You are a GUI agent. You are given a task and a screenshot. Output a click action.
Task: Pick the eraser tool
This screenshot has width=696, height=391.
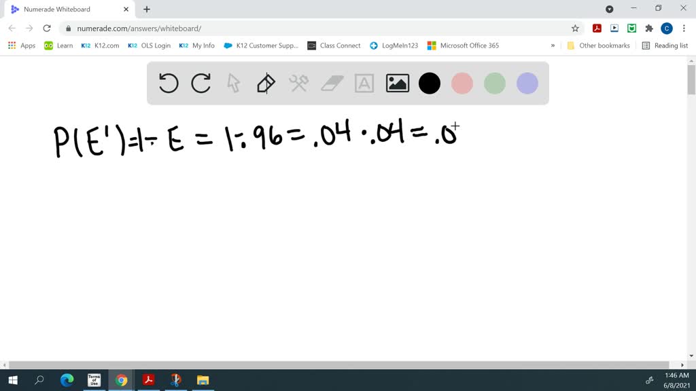coord(332,83)
